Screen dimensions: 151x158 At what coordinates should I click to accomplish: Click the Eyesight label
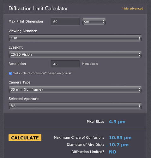click(15, 47)
